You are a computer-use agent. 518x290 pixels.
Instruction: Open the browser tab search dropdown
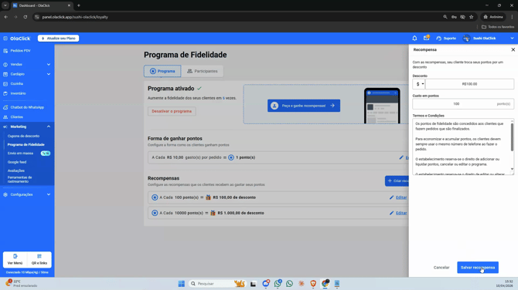5,5
